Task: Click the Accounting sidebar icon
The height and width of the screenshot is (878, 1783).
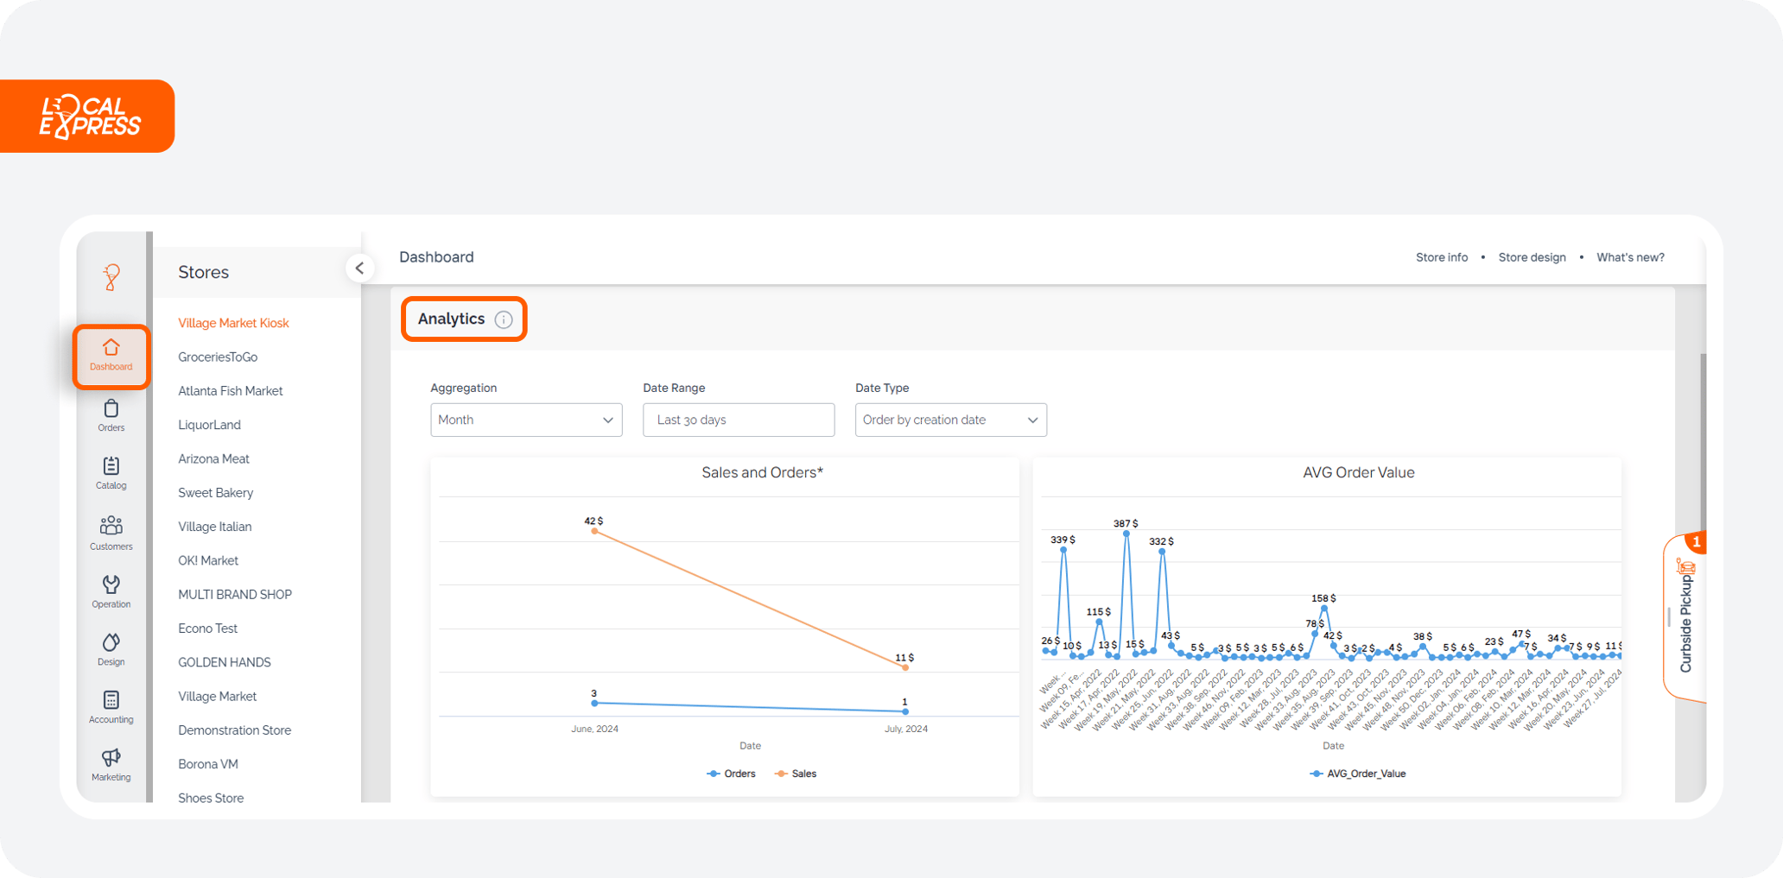Action: tap(111, 704)
